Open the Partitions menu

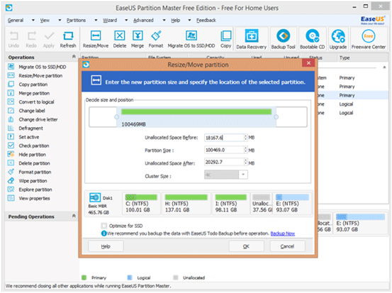(76, 21)
